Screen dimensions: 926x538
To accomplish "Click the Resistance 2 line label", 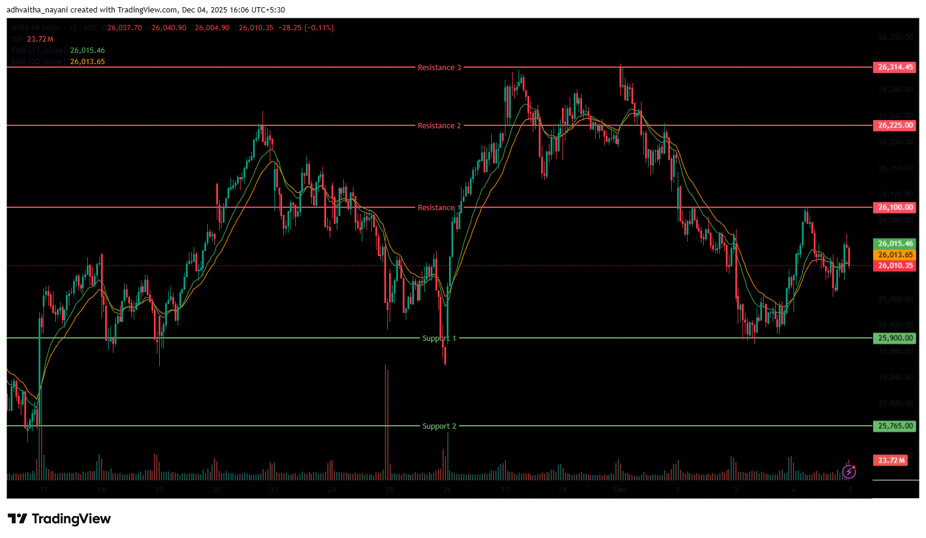I will point(439,126).
